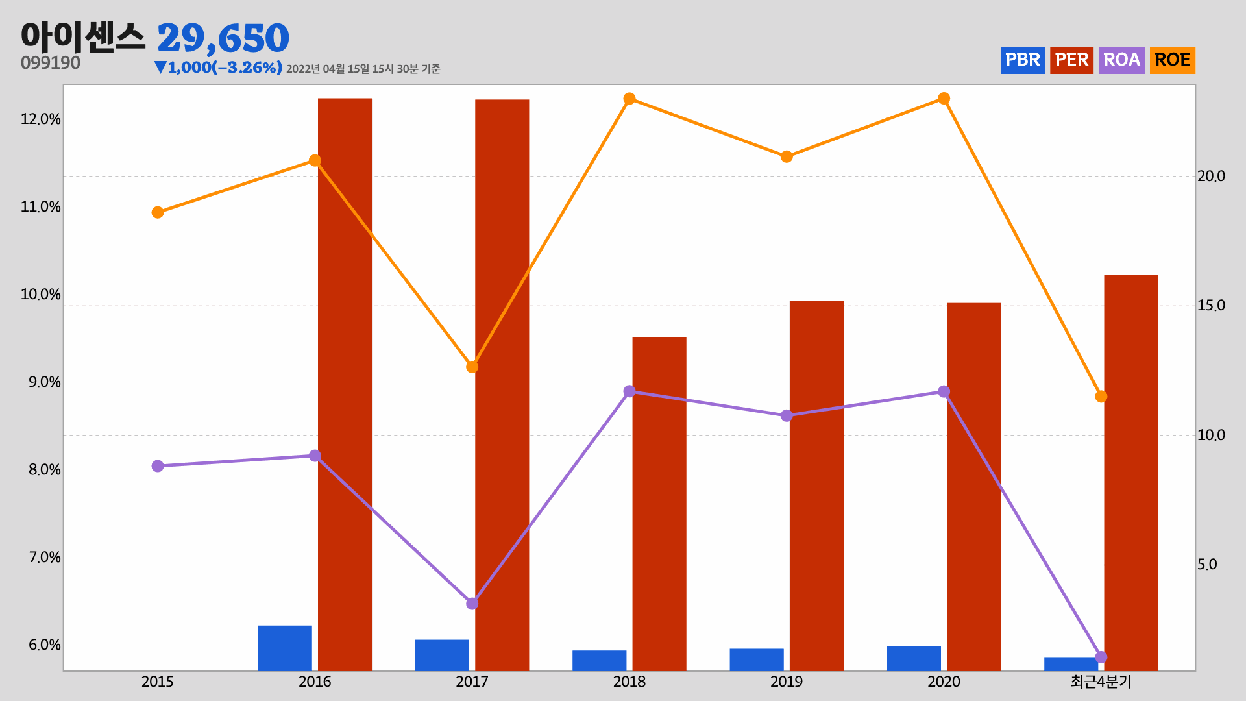Click the 11.0% left axis label
This screenshot has width=1246, height=701.
click(x=41, y=207)
